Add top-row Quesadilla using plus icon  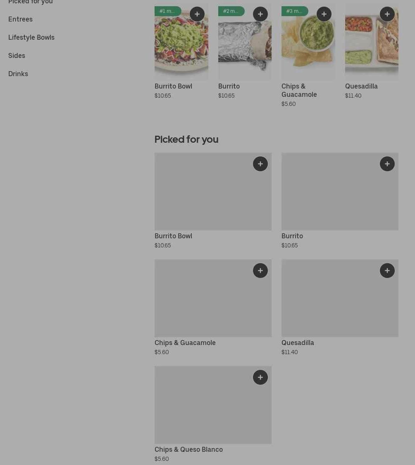coord(387,14)
